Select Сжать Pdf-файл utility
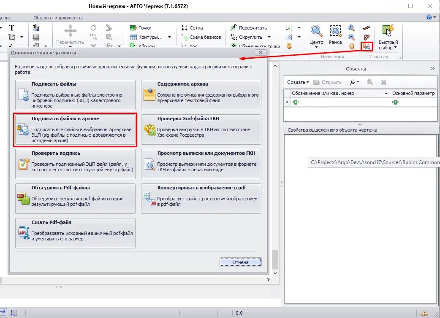The height and width of the screenshot is (318, 440). pyautogui.click(x=75, y=233)
